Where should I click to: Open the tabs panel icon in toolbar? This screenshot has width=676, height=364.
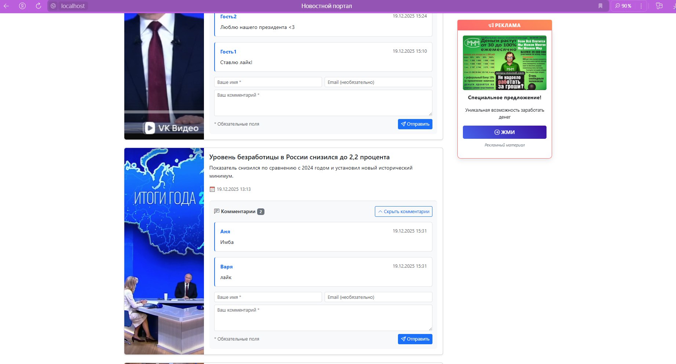point(659,6)
